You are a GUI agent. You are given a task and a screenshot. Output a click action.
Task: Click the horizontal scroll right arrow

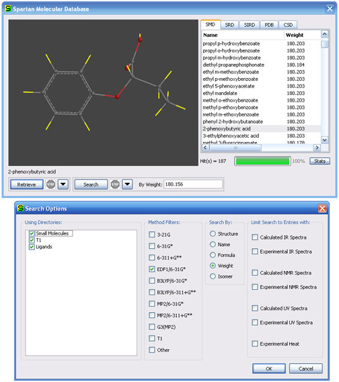pyautogui.click(x=317, y=147)
